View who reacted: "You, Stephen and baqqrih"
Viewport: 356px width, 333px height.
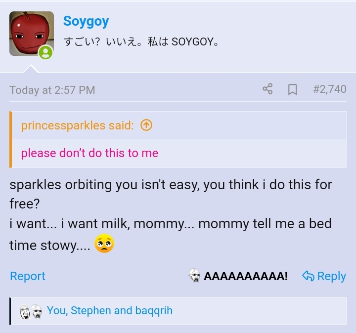(109, 311)
